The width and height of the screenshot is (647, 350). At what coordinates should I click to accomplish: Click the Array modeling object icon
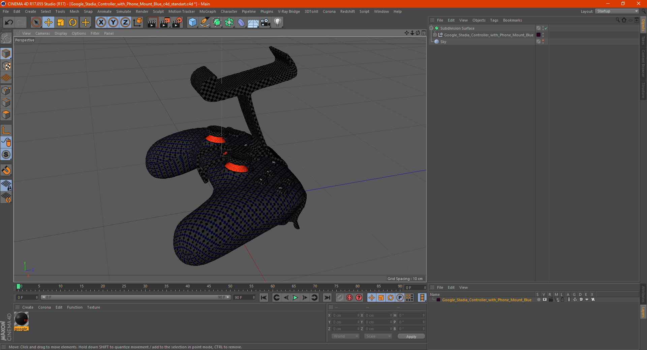tap(229, 23)
